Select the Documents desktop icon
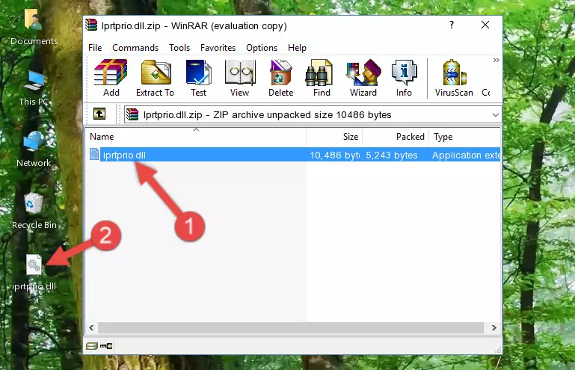The width and height of the screenshot is (575, 370). [34, 27]
